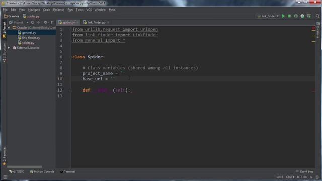Click the Project panel horizontal scrollbar

tap(25, 167)
